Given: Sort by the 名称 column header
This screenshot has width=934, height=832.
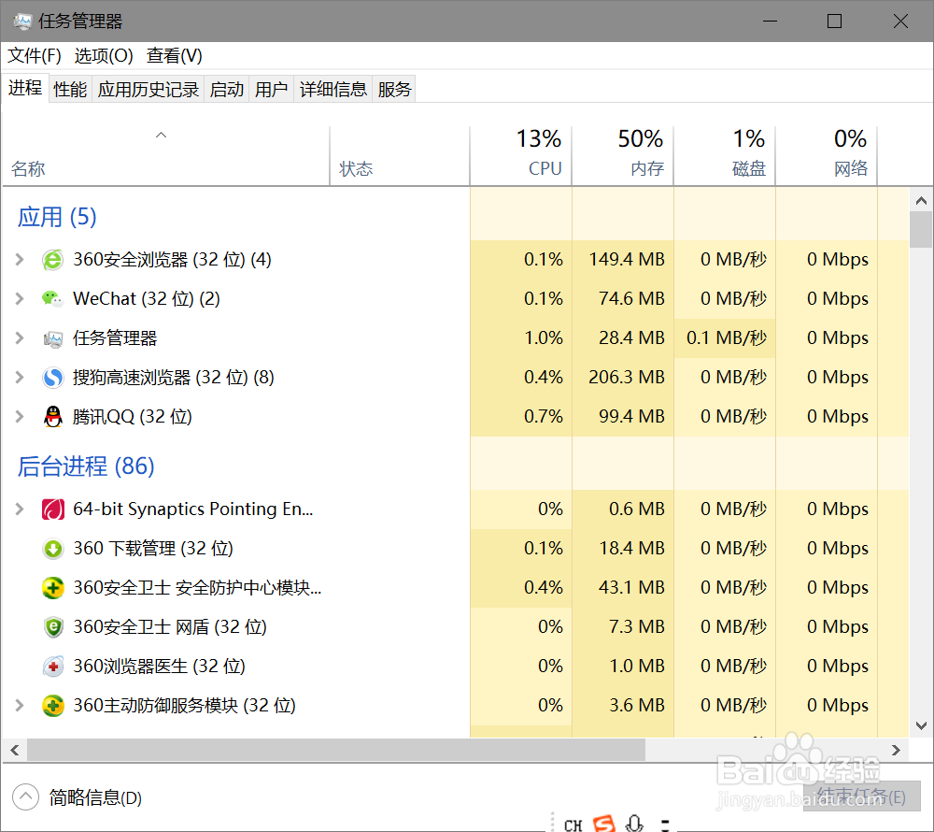Looking at the screenshot, I should pyautogui.click(x=165, y=156).
